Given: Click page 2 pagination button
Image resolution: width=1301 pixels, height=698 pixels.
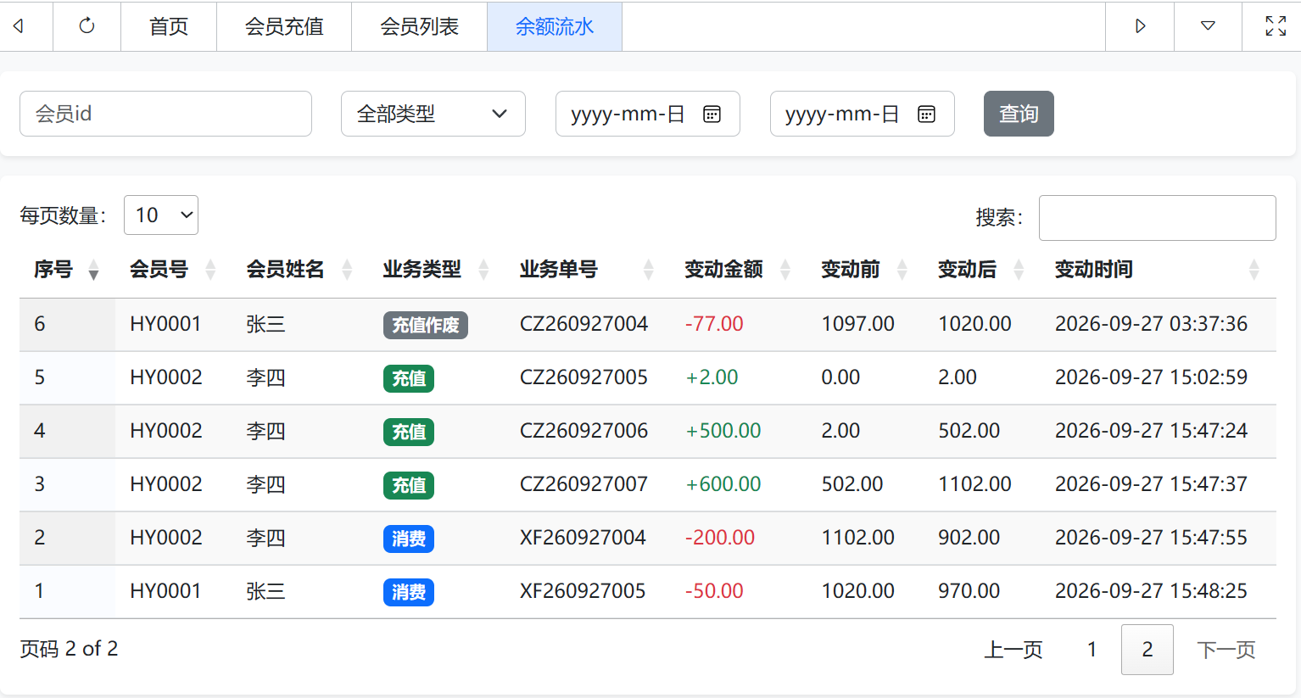Looking at the screenshot, I should click(x=1147, y=650).
